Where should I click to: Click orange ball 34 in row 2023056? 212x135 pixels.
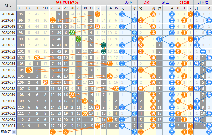(x=110, y=76)
